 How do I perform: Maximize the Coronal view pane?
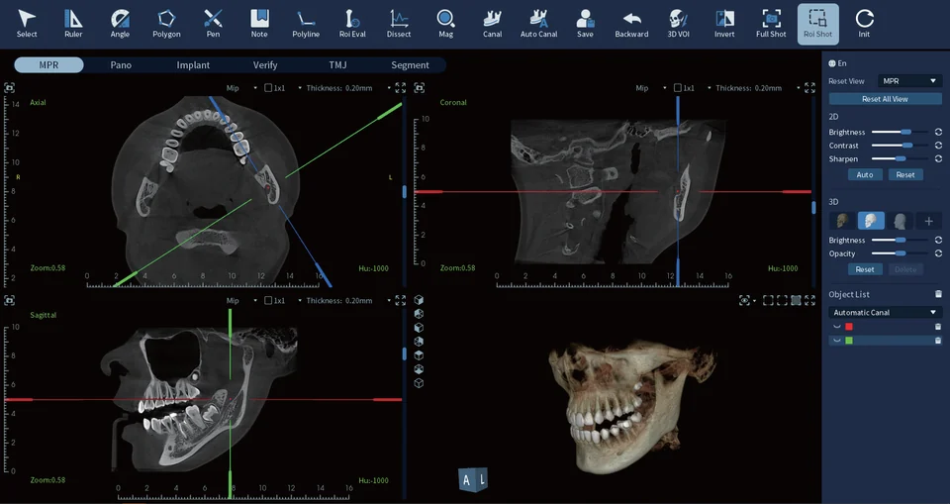tap(810, 88)
